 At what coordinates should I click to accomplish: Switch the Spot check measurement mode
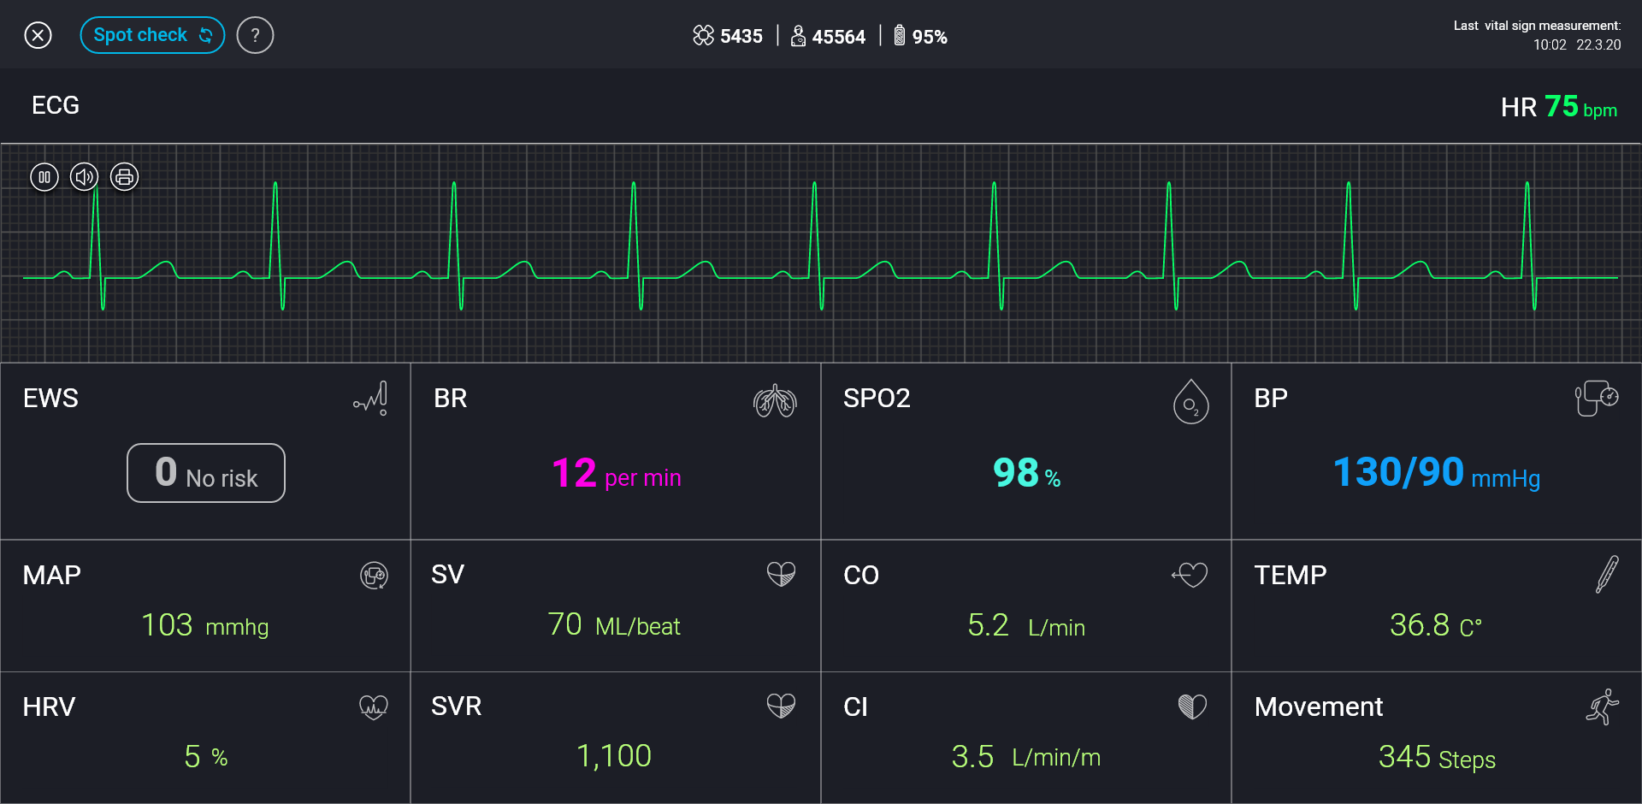(152, 34)
